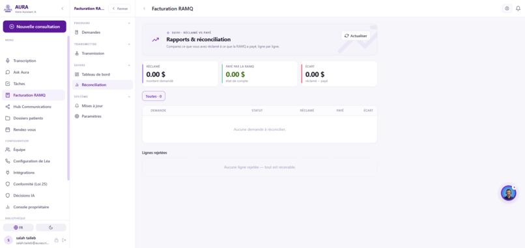Click the sidebar vertical scrollbar

(68, 108)
